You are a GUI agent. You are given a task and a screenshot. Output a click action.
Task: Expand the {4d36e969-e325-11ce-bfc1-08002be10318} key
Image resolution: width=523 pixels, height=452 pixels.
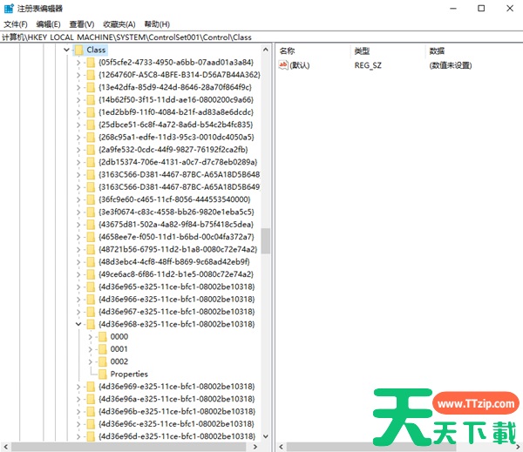tap(78, 386)
